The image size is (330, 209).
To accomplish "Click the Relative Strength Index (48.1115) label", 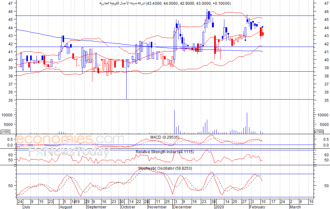I will tap(165, 152).
